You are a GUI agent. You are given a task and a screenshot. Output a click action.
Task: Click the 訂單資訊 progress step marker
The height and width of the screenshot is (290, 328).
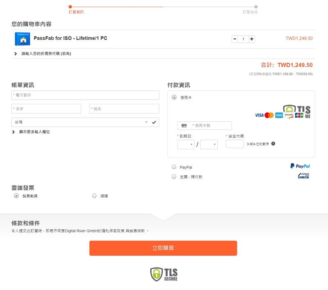click(70, 7)
